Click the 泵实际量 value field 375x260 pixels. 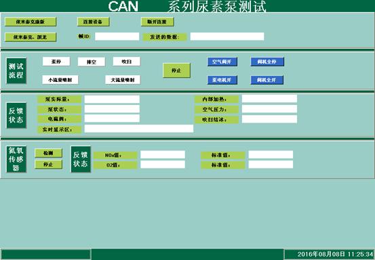point(112,100)
